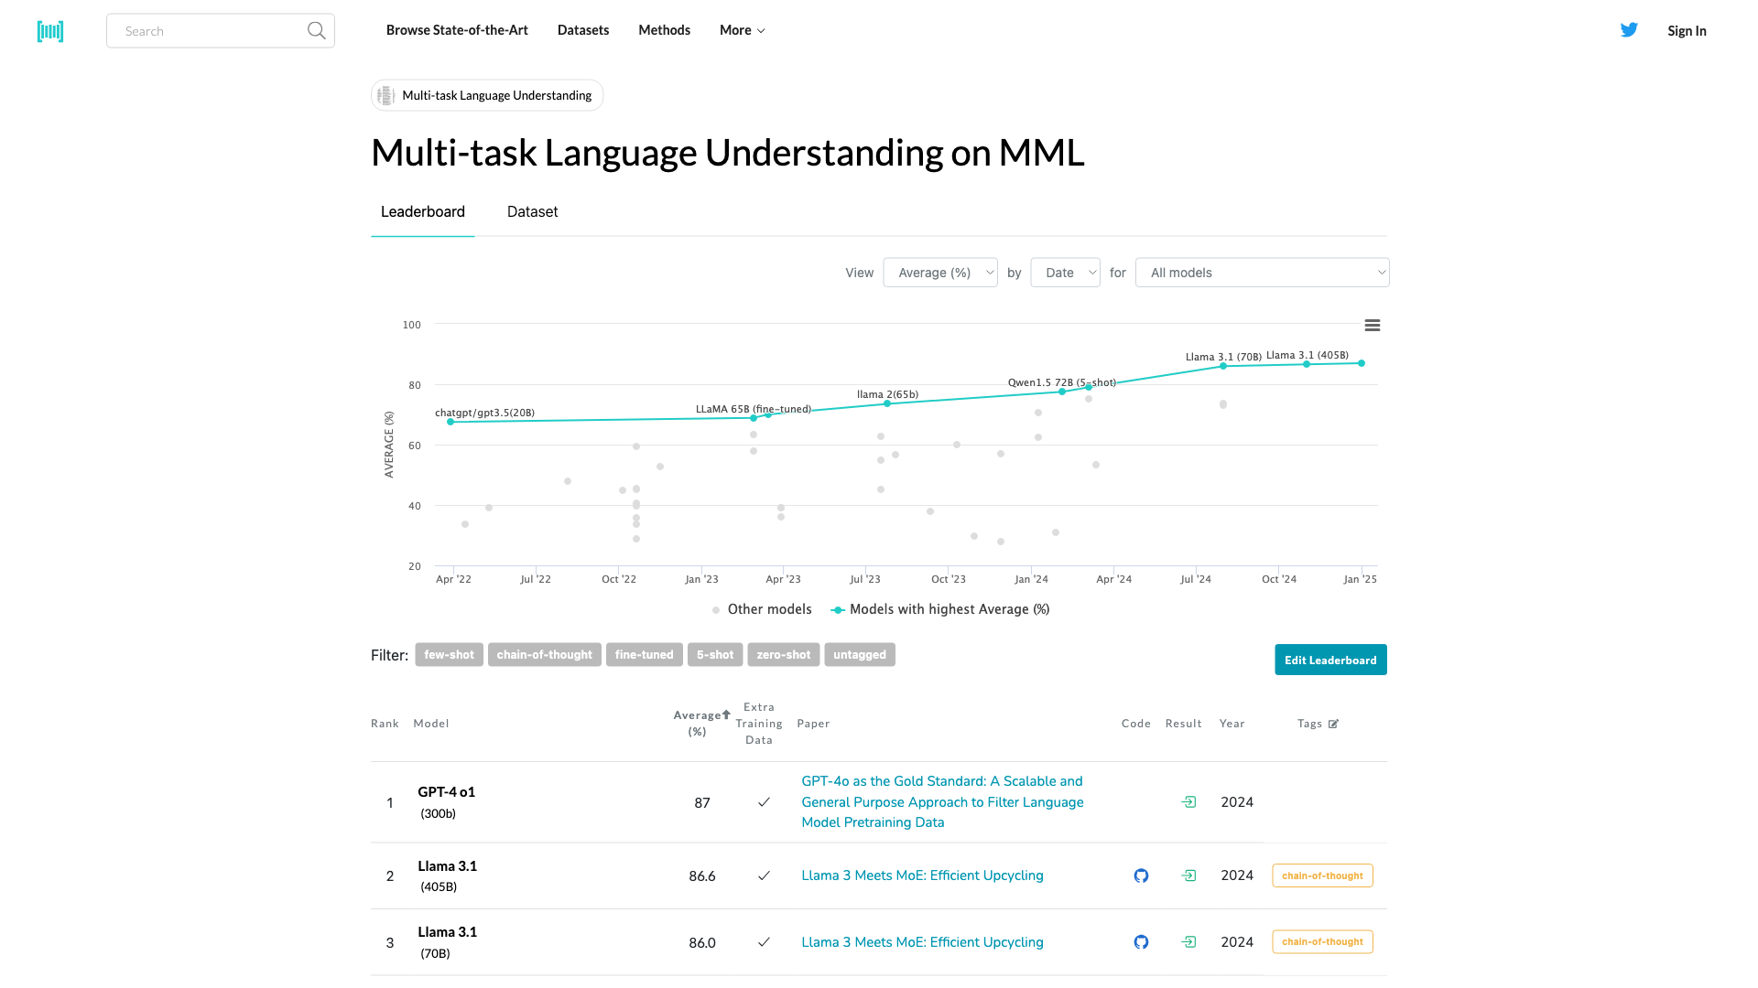Switch to the Leaderboard tab
Viewport: 1758px width, 988px height.
tap(423, 212)
